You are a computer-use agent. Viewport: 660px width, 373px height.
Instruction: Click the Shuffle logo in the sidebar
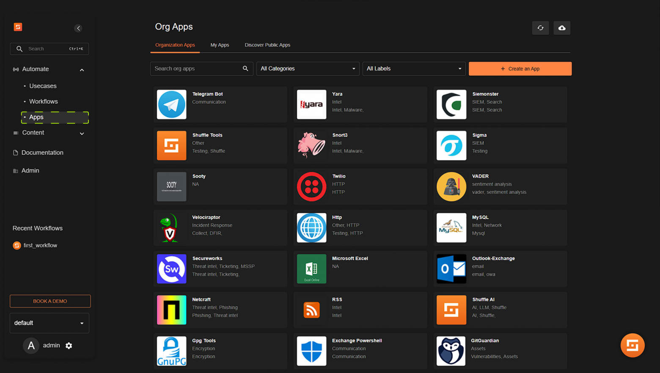click(x=18, y=27)
